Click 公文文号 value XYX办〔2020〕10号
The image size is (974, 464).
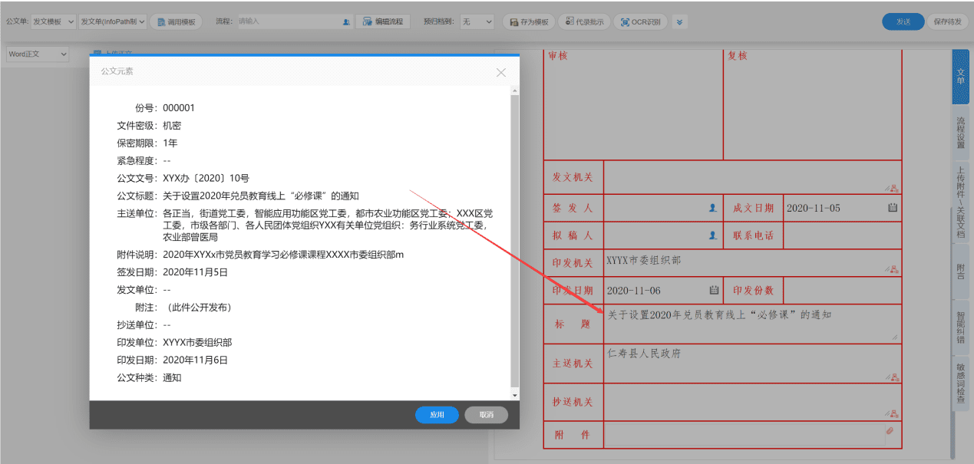tap(206, 178)
